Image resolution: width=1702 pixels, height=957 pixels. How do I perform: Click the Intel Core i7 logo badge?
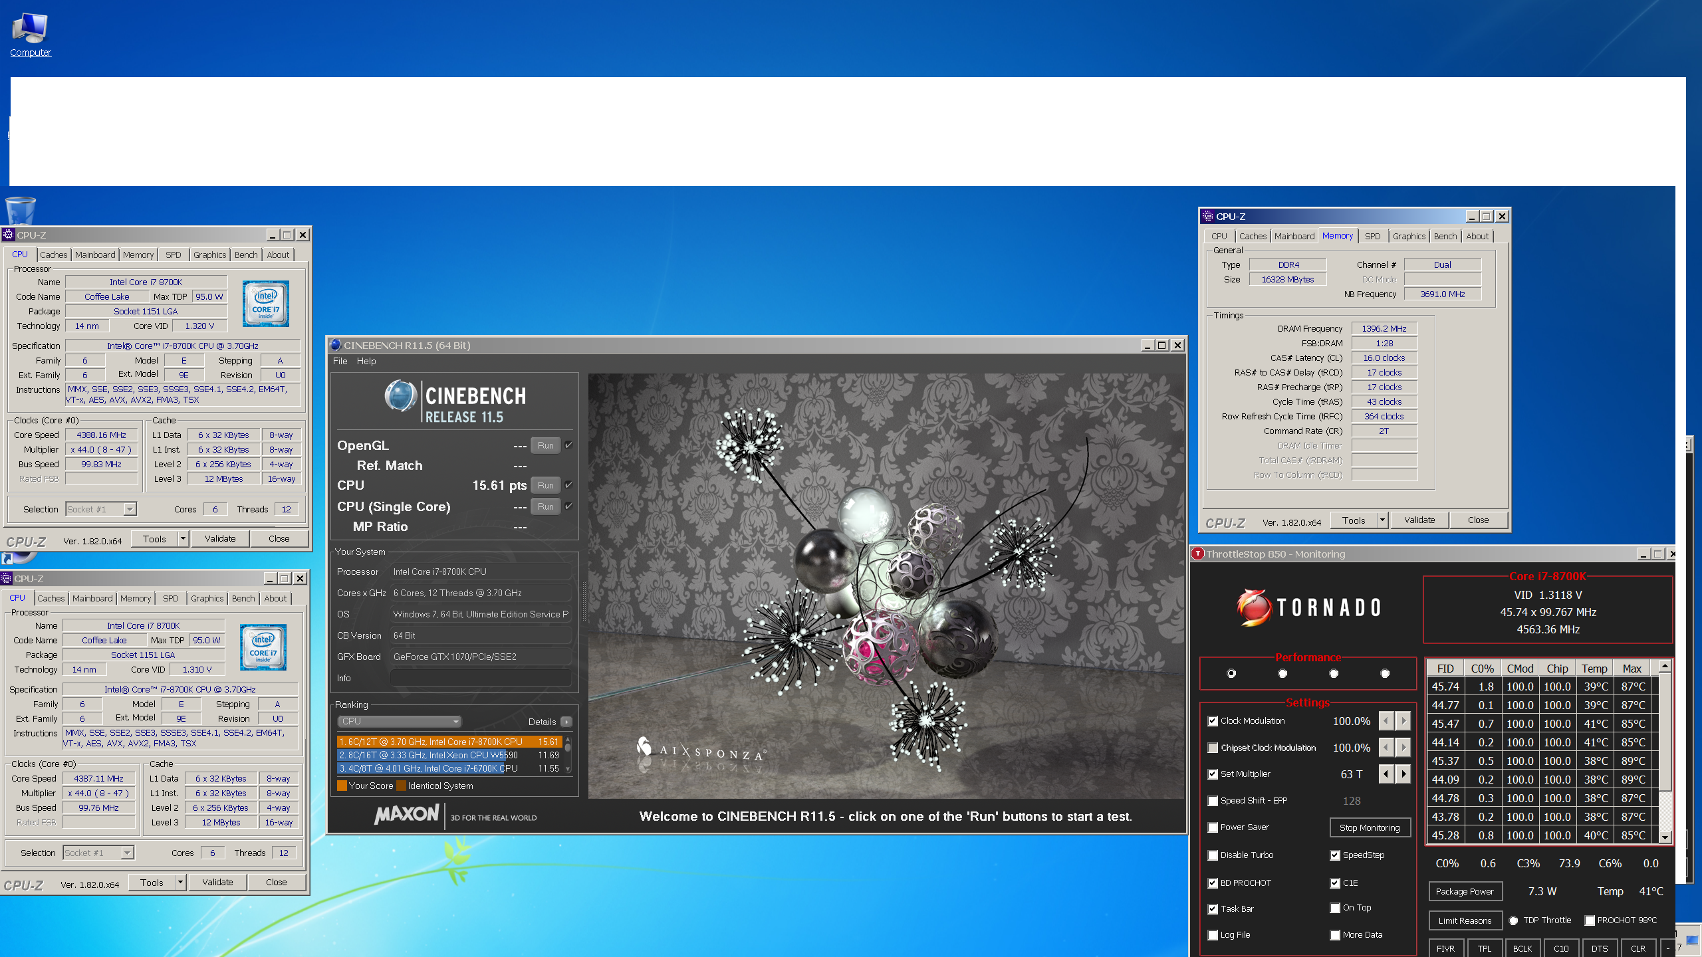(x=265, y=304)
